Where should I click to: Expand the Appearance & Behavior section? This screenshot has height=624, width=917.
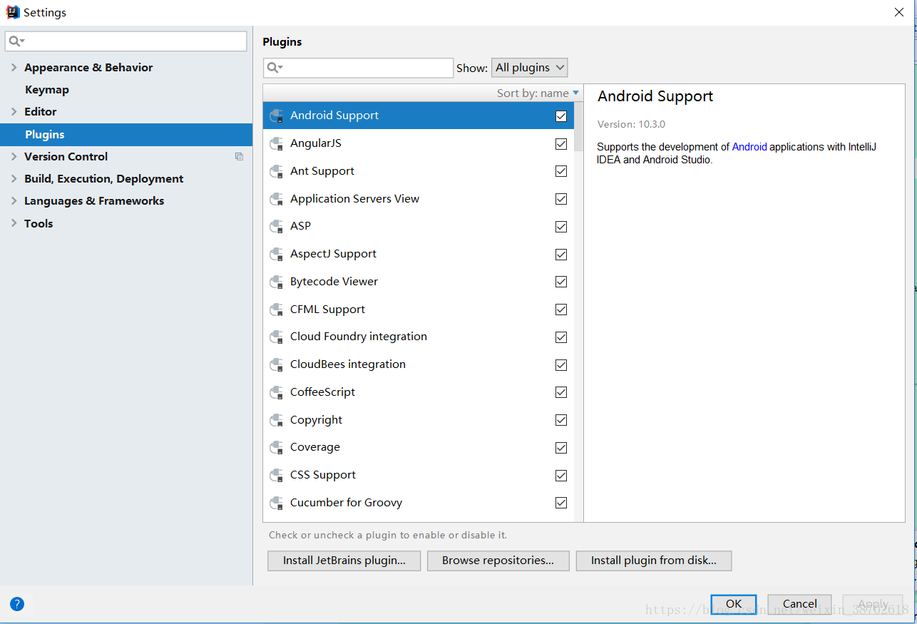[x=14, y=67]
